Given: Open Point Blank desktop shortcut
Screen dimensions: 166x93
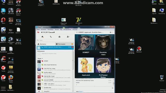Looking at the screenshot, I should (x=11, y=11).
